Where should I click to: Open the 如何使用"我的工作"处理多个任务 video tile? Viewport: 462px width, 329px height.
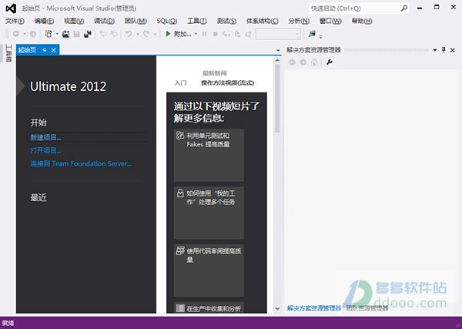click(209, 213)
